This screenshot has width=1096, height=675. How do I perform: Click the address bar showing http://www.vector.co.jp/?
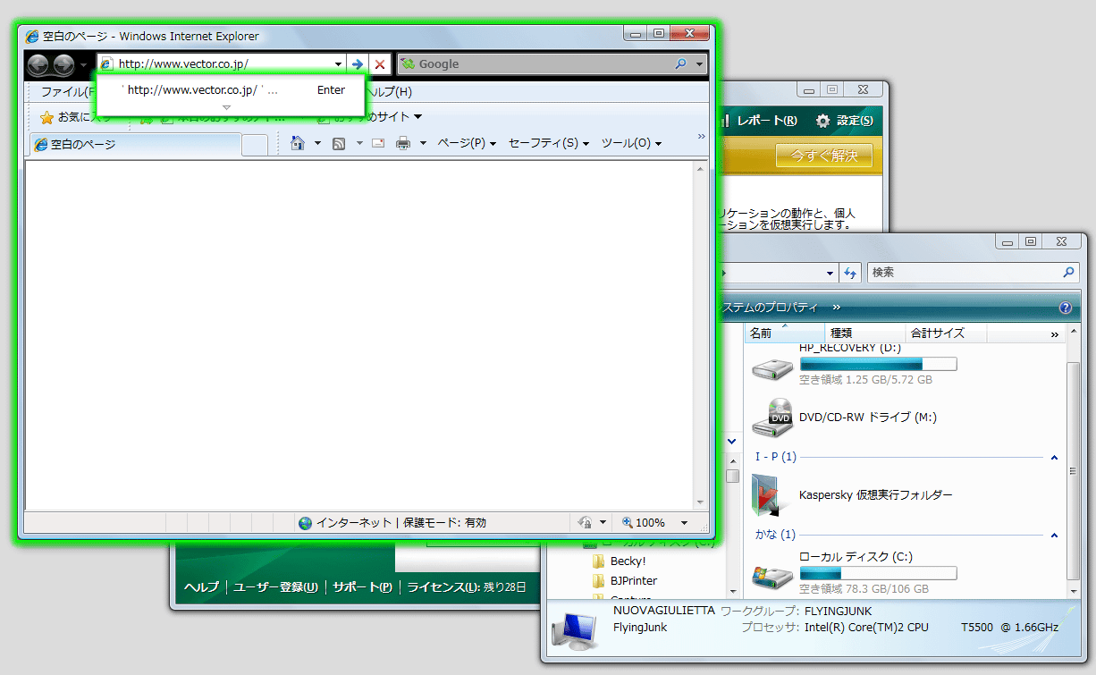(x=221, y=64)
